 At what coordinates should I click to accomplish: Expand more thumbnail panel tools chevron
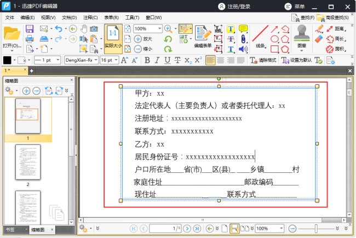coord(66,91)
